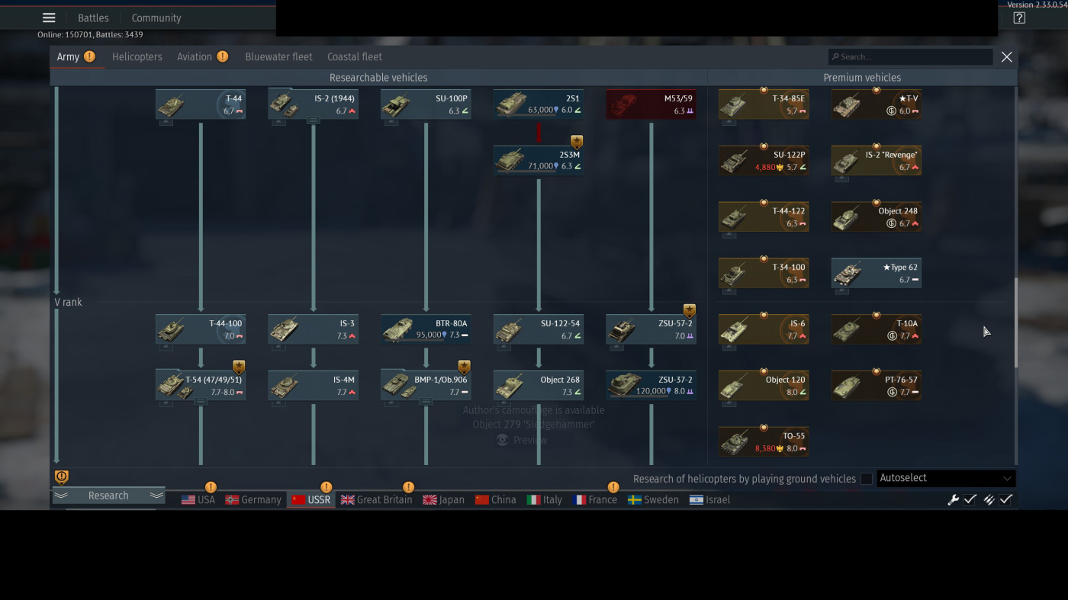Select the Object 268 vehicle card
The height and width of the screenshot is (600, 1068).
tap(539, 386)
